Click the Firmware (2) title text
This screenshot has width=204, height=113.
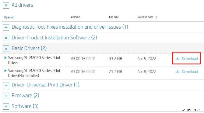pos(25,96)
